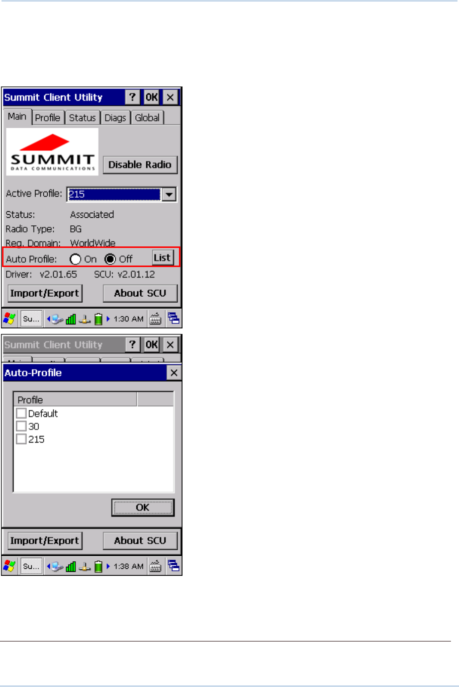Tick the 215 profile checkbox
The height and width of the screenshot is (687, 459).
pos(21,440)
